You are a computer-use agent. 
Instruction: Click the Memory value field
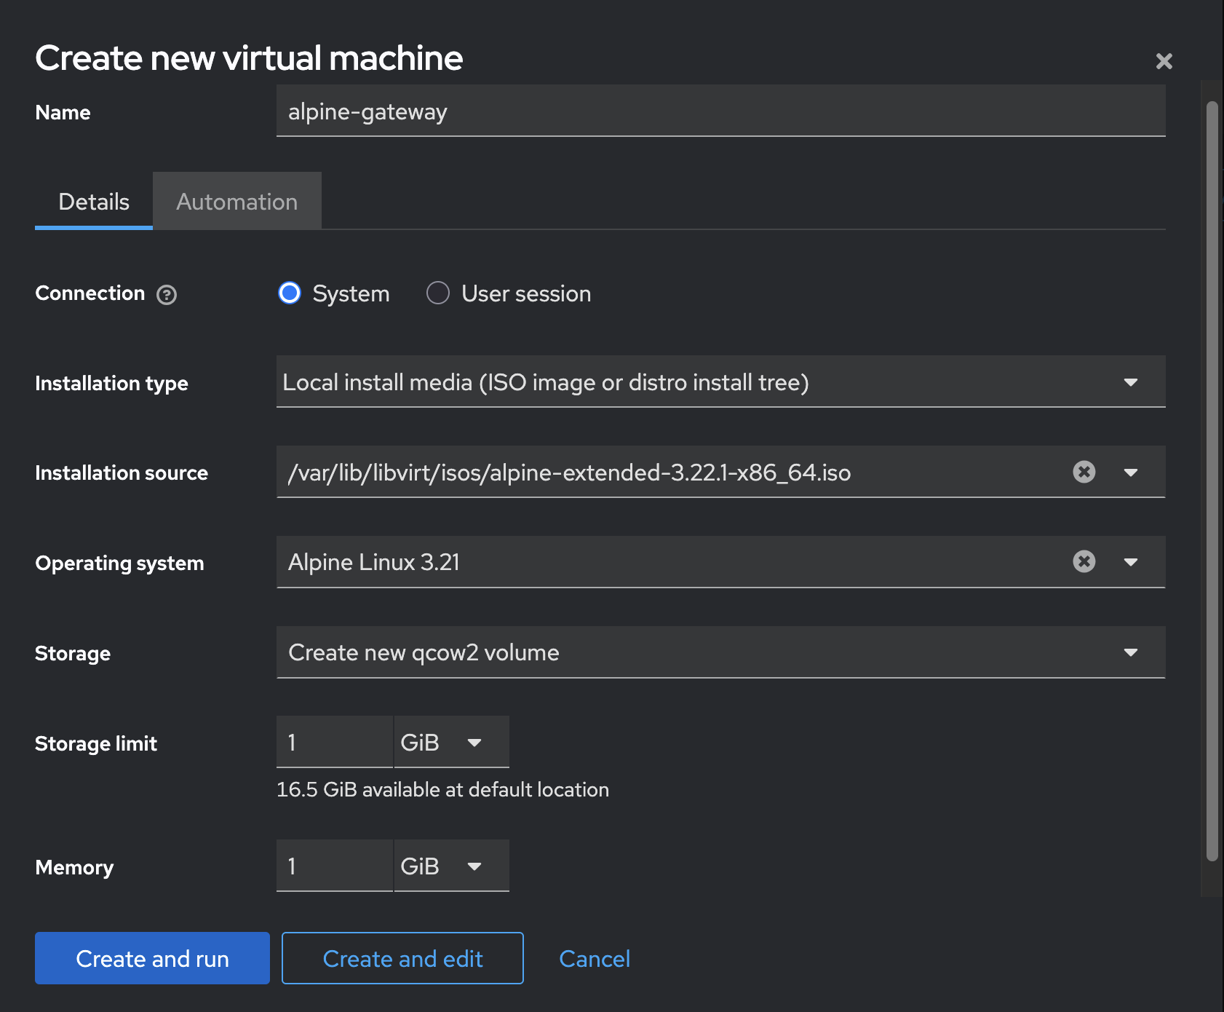[334, 866]
